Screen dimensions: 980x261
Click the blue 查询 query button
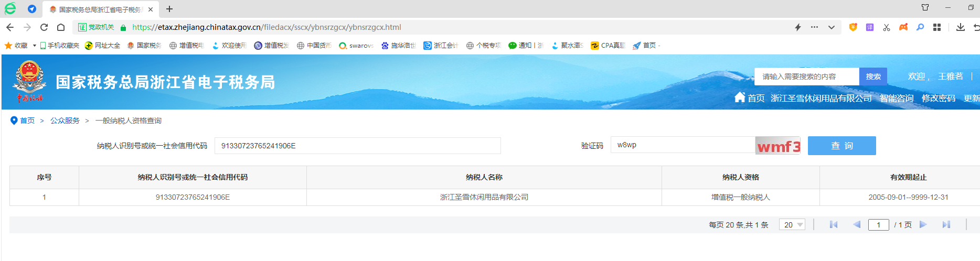coord(841,146)
